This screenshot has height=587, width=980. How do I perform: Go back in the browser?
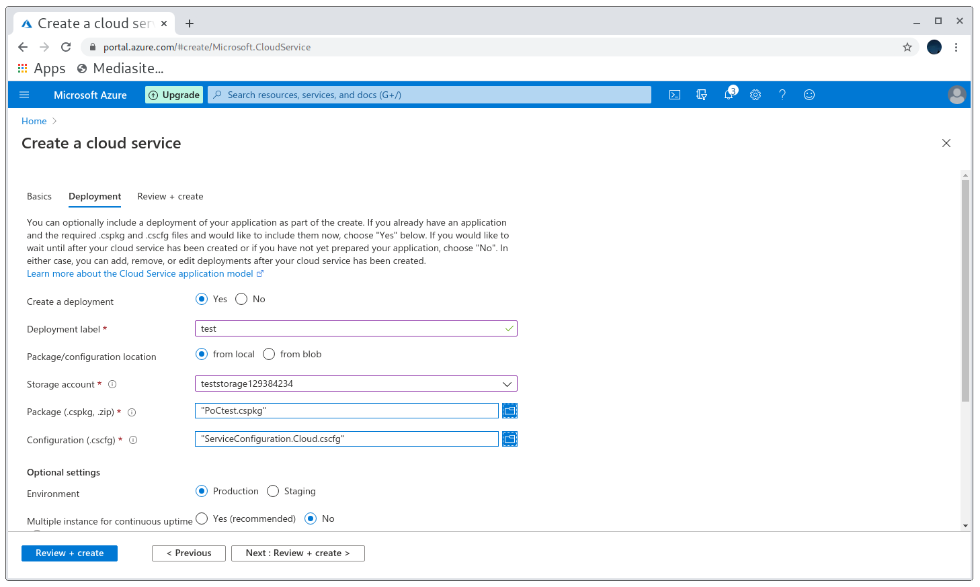pyautogui.click(x=23, y=47)
